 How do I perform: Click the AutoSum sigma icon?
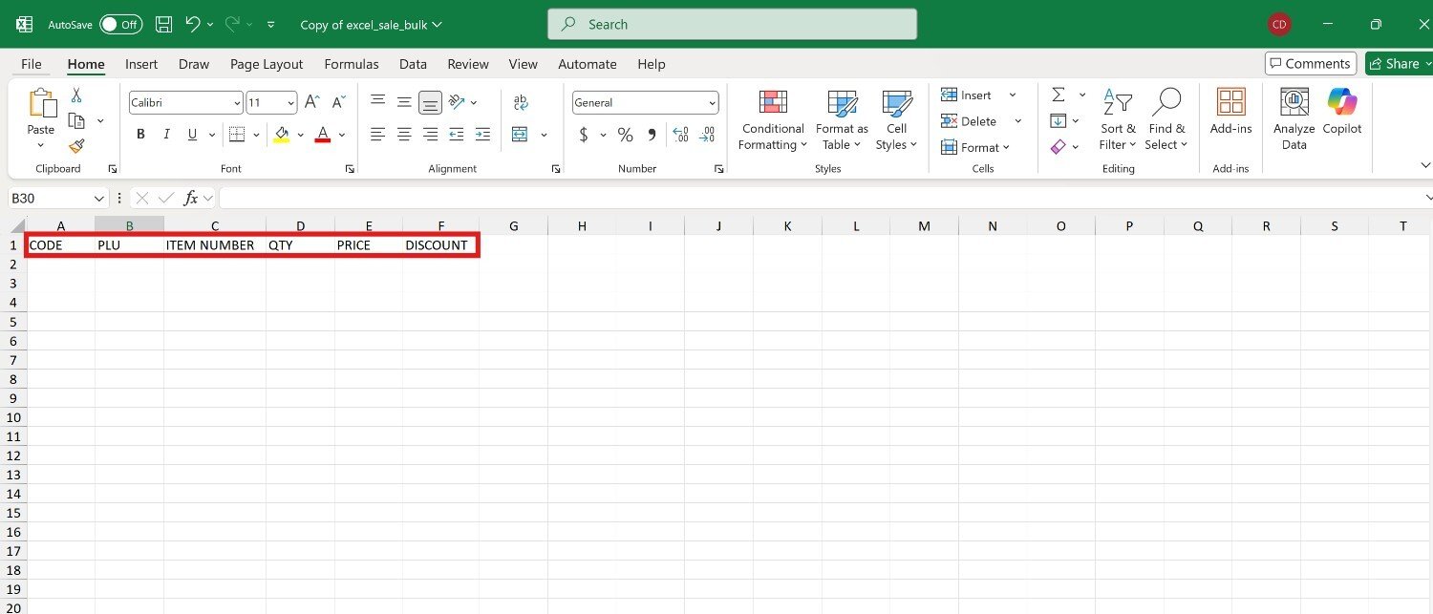[1059, 95]
